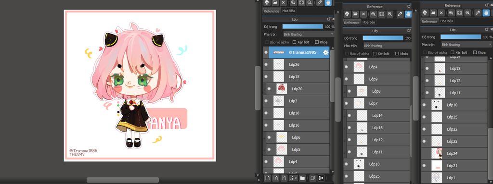493x184 pixels.
Task: Select eyedropper in right Reference panel
Action: 478,13
